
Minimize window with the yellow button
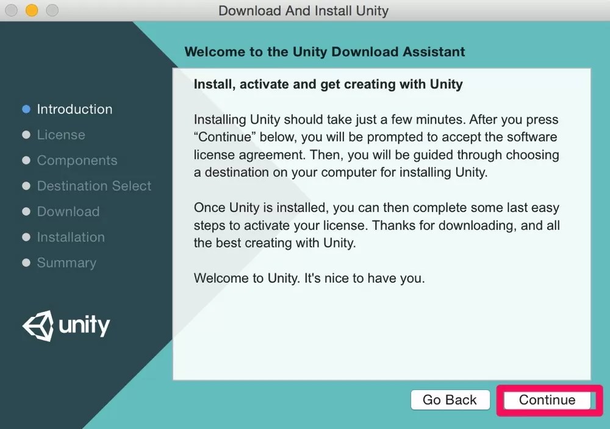coord(32,10)
